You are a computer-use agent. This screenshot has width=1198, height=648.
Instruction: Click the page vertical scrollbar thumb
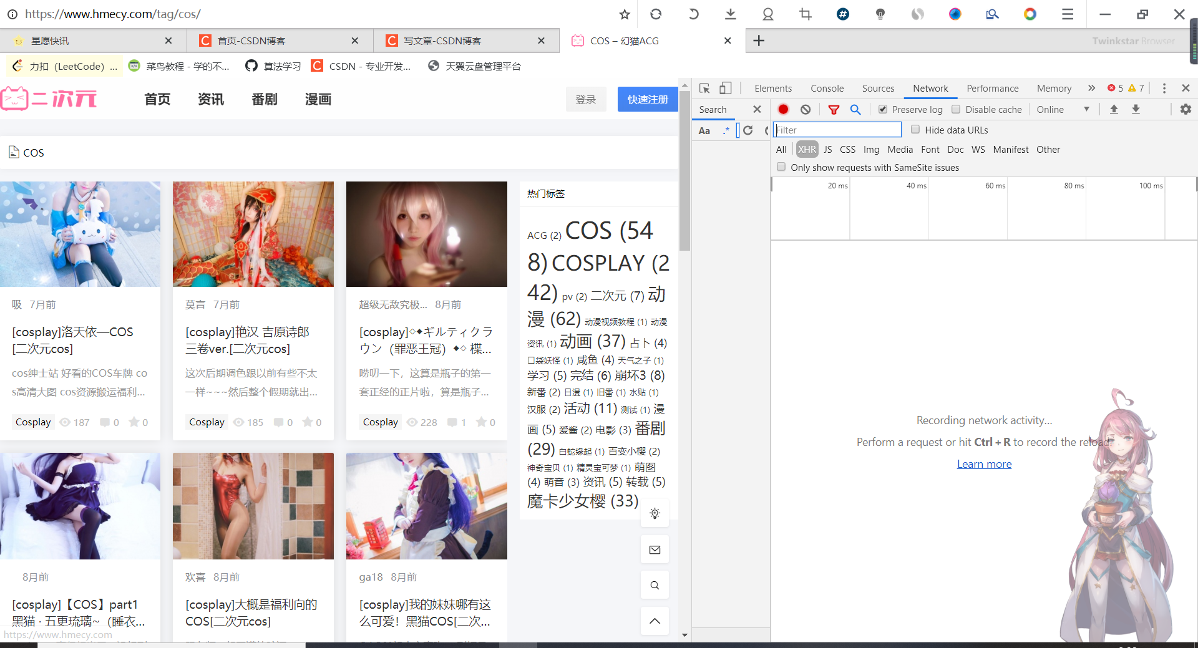tap(684, 172)
